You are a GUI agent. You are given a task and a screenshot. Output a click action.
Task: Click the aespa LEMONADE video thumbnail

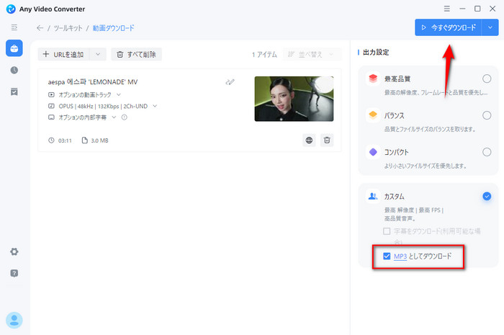pos(294,99)
